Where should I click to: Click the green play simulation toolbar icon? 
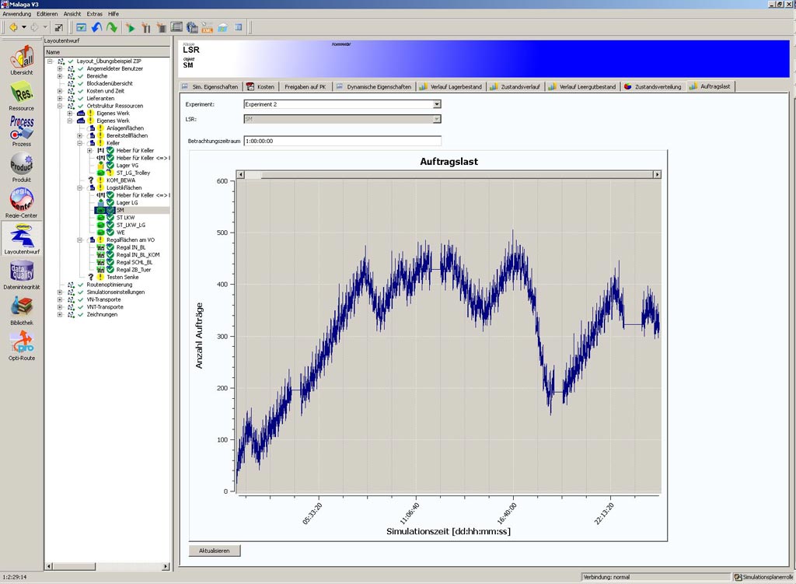click(130, 27)
